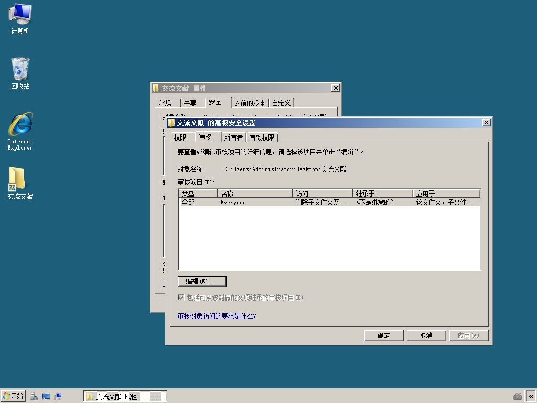Sort by the 继承于 column header
The height and width of the screenshot is (403, 537).
point(383,193)
